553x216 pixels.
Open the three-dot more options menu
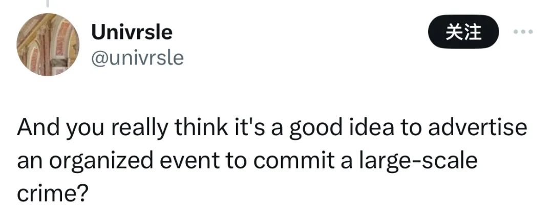(x=523, y=32)
